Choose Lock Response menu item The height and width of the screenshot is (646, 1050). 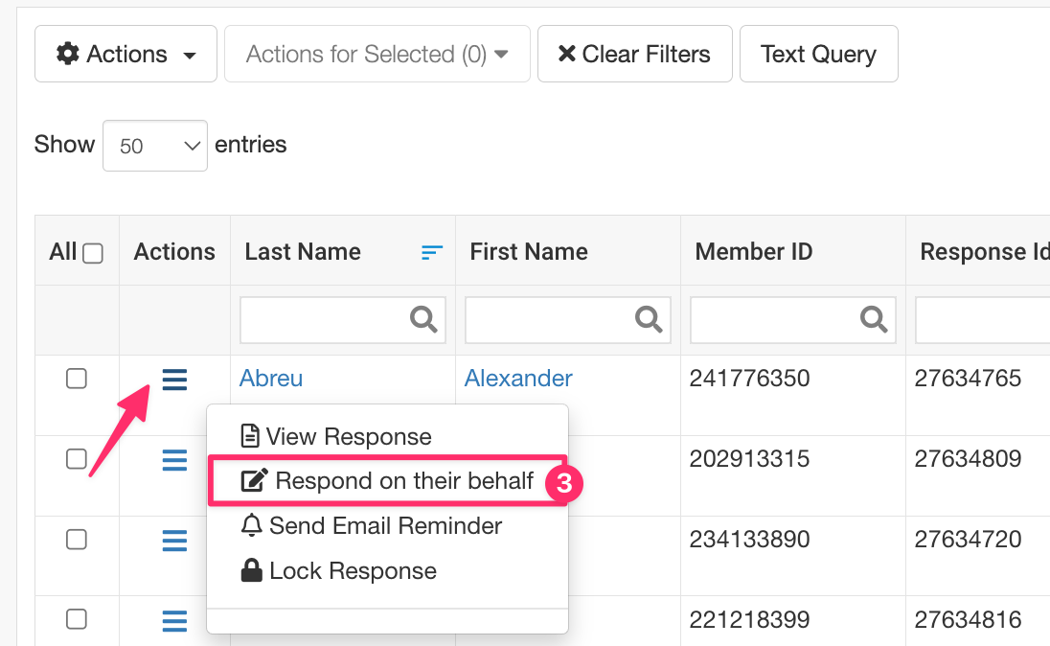(387, 571)
